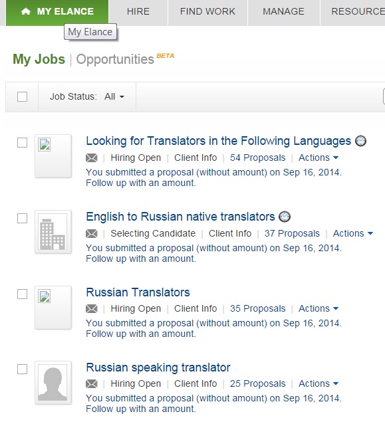Check the box for Russian speaking translator job
The width and height of the screenshot is (385, 422).
[x=22, y=369]
